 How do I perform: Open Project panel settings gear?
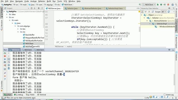[39, 8]
